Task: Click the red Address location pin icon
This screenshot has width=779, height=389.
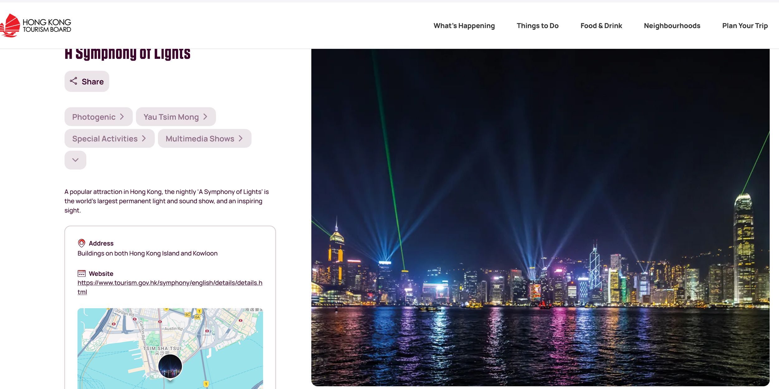Action: click(x=81, y=243)
